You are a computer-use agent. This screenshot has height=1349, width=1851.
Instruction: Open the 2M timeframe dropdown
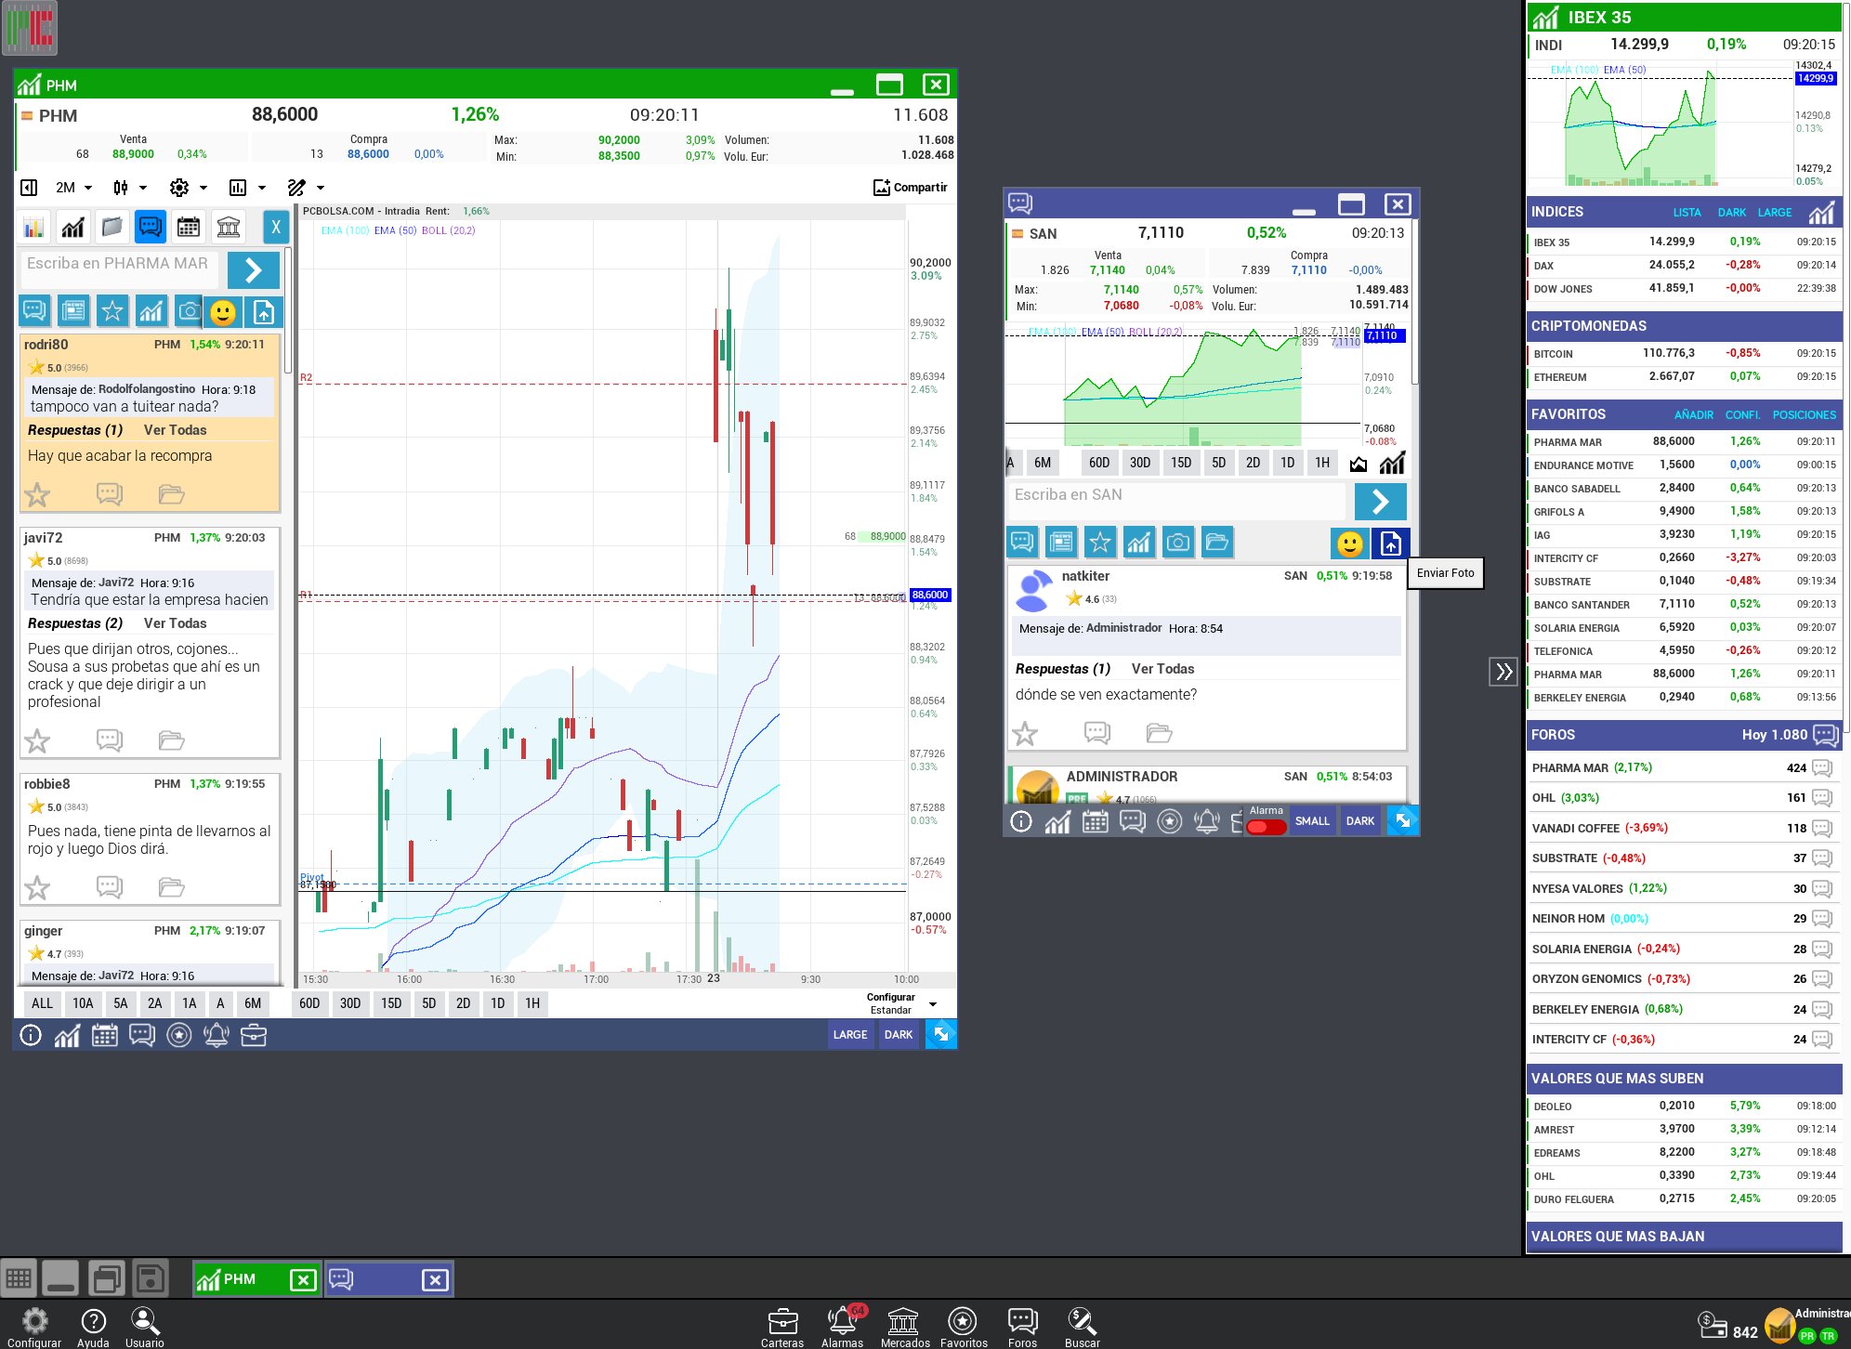coord(74,188)
